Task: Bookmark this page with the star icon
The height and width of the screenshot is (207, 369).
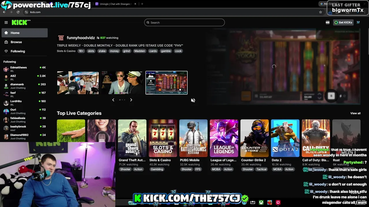Action: pyautogui.click(x=320, y=12)
